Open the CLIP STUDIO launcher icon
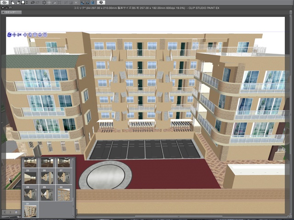This screenshot has height=220, width=294. (5, 2)
